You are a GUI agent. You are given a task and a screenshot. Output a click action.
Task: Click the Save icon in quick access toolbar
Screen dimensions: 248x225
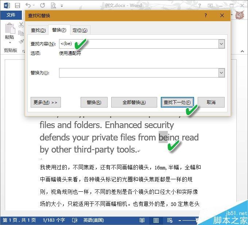click(x=18, y=5)
